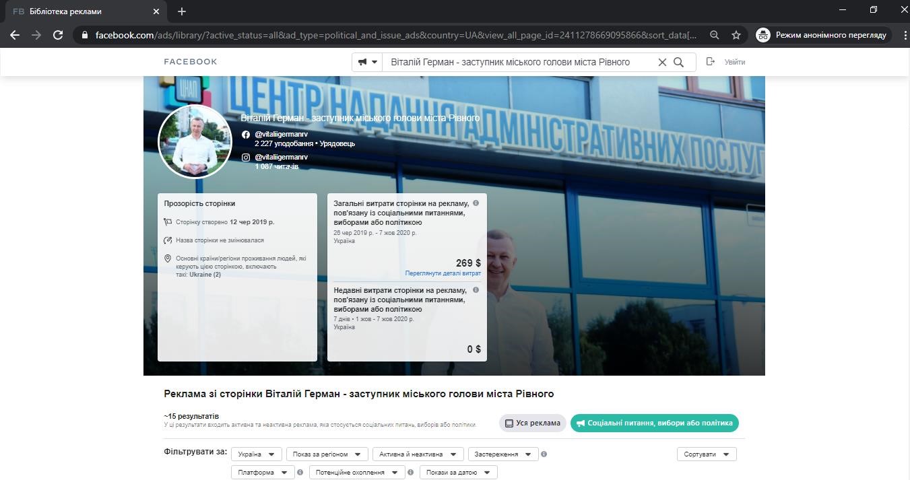Open Chrome three-dot menu
Image resolution: width=910 pixels, height=480 pixels.
[905, 35]
